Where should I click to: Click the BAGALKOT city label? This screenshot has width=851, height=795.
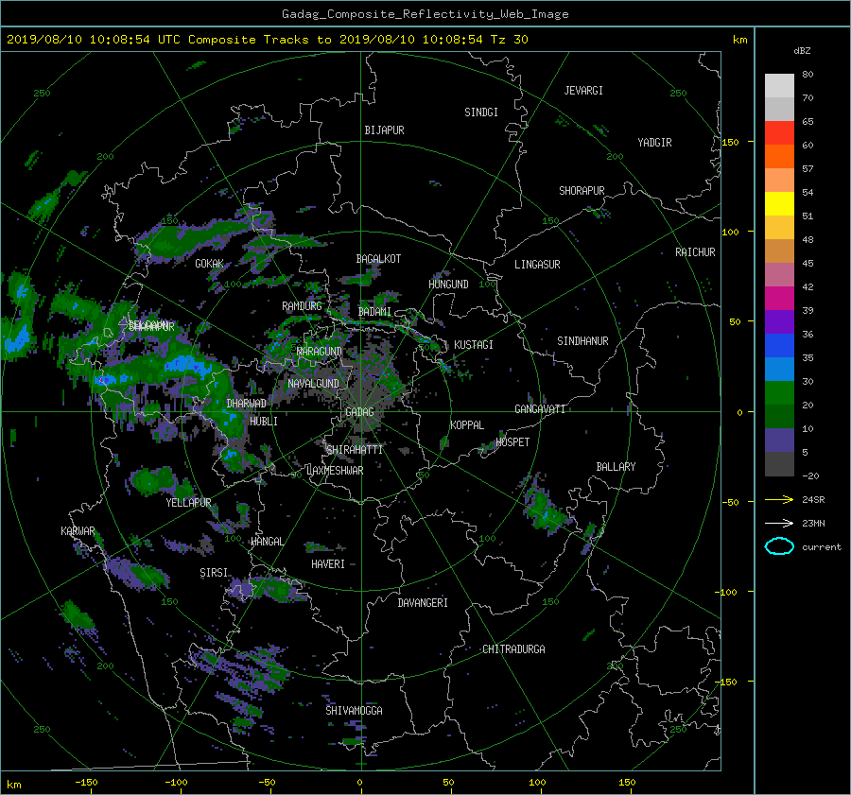click(x=378, y=259)
